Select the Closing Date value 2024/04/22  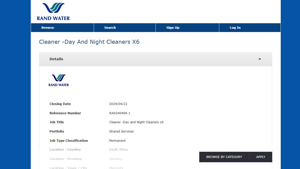coord(118,104)
